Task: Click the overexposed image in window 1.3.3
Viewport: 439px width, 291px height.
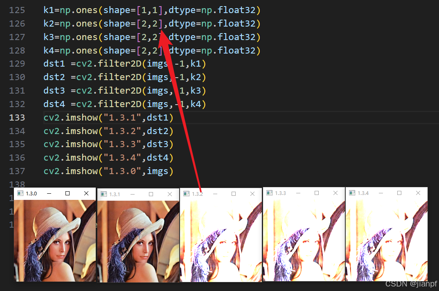Action: 304,240
